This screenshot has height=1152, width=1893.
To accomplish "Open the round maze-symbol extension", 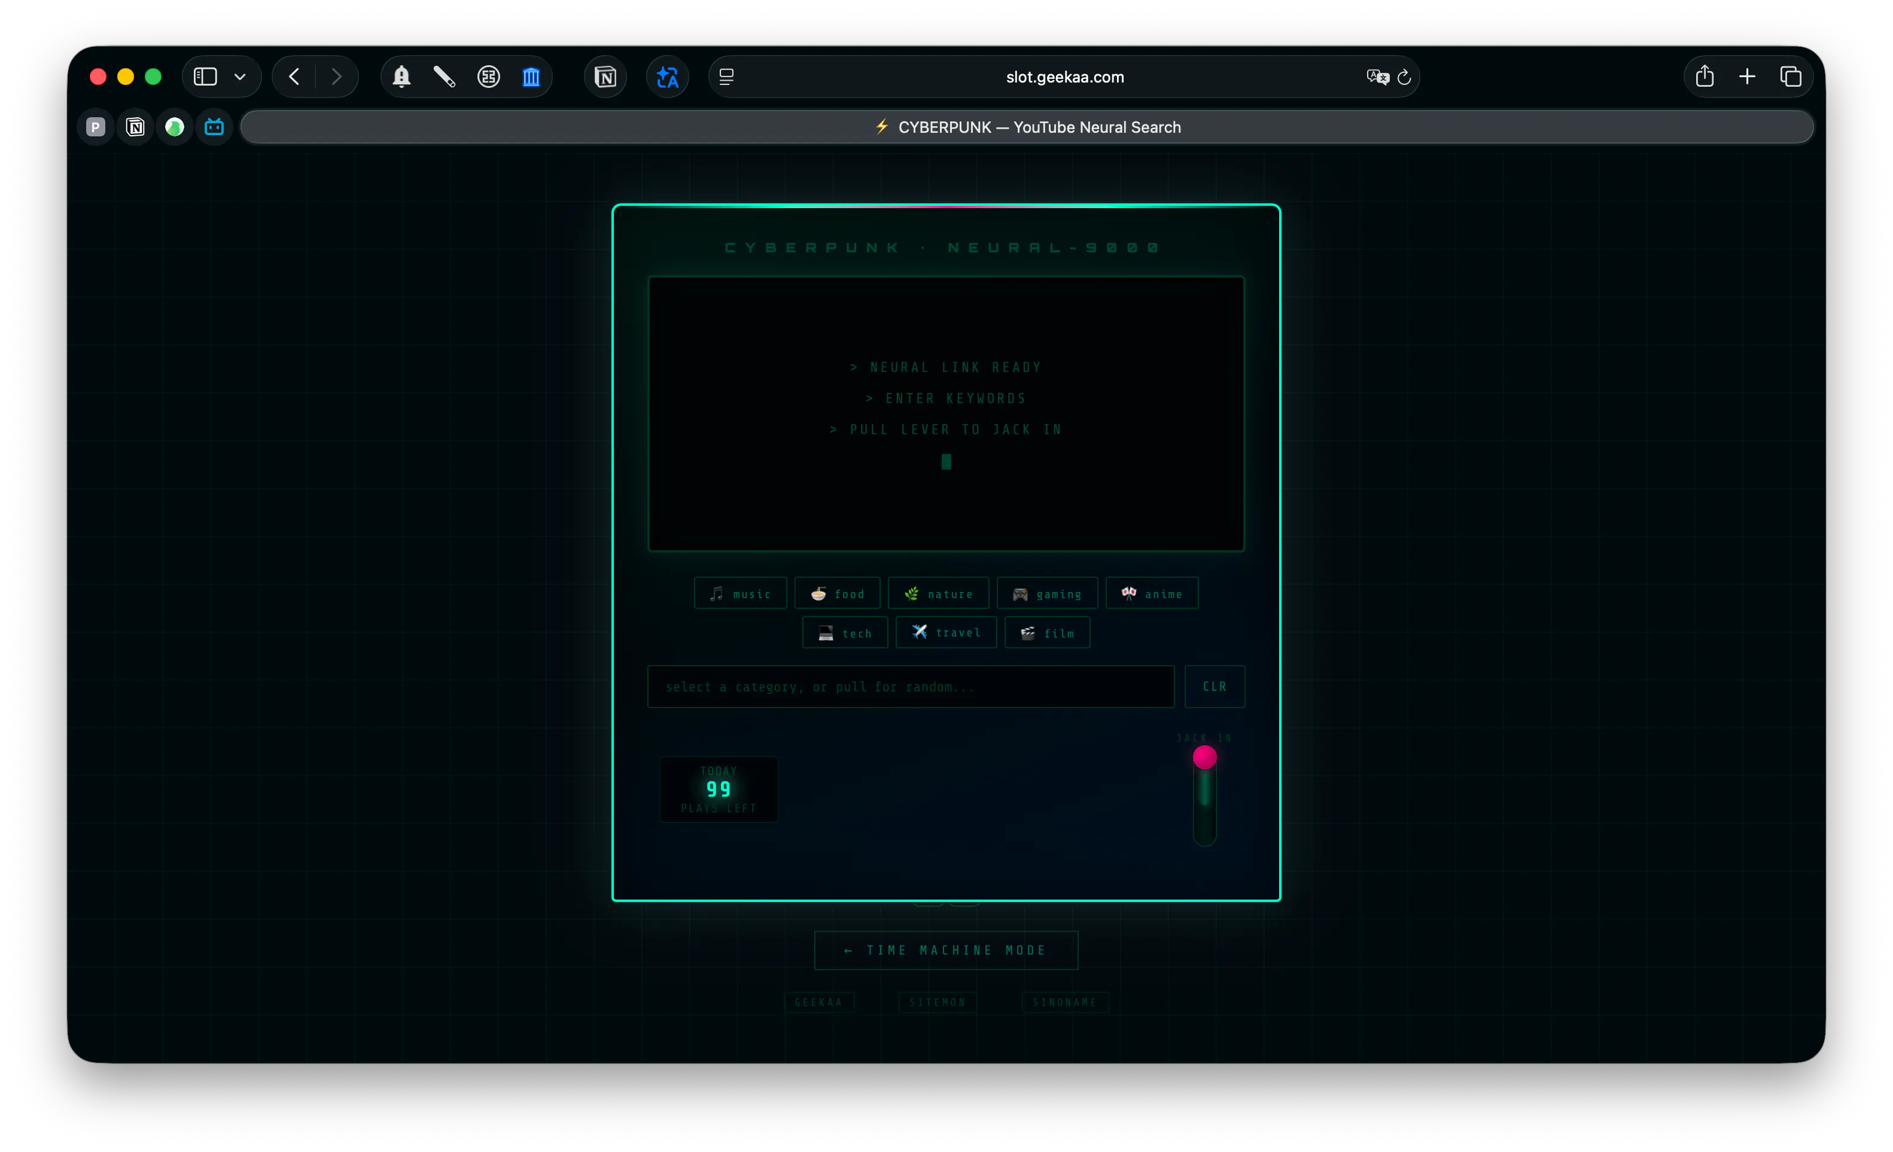I will pyautogui.click(x=489, y=77).
